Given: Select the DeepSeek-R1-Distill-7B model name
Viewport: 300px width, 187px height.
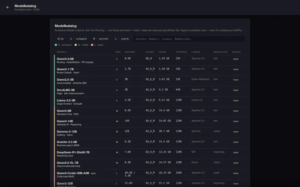Looking at the screenshot, I should [x=73, y=152].
